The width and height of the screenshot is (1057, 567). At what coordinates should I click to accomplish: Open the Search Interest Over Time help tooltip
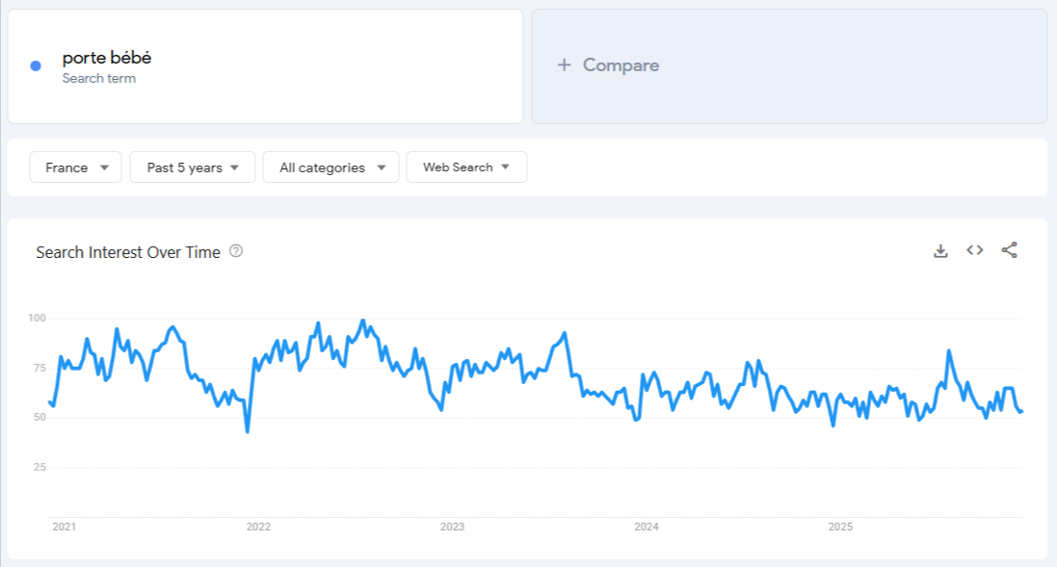click(237, 251)
